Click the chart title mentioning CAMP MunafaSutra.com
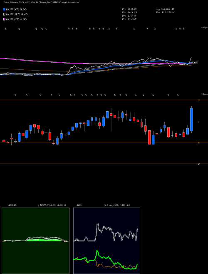Screen dimensions: 208x274 tap(41, 2)
